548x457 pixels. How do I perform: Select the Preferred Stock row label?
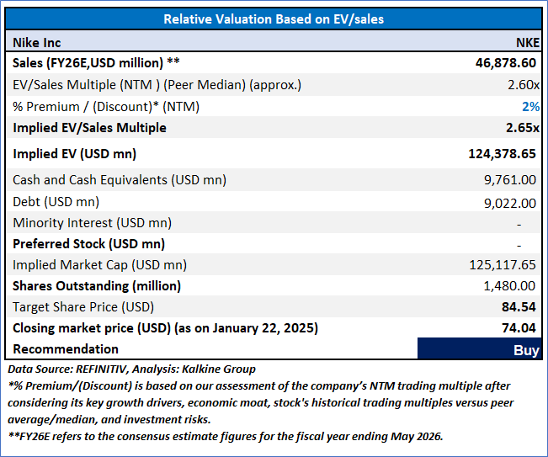pos(88,244)
